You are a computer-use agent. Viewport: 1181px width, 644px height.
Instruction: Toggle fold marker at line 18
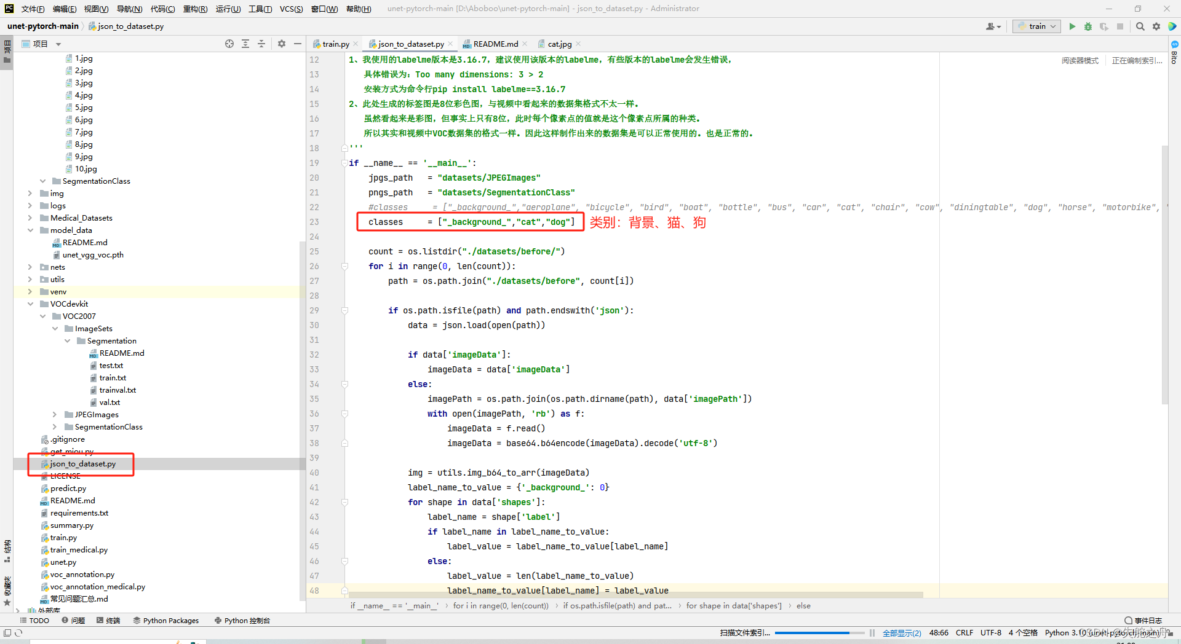tap(344, 148)
